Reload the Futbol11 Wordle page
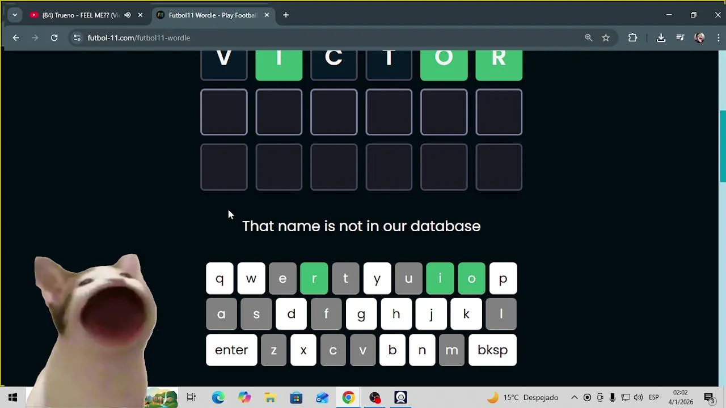Image resolution: width=726 pixels, height=408 pixels. click(x=54, y=38)
